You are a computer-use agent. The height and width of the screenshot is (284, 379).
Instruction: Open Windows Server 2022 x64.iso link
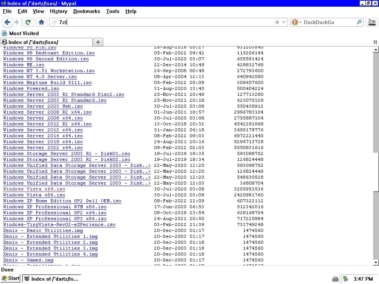(x=43, y=148)
